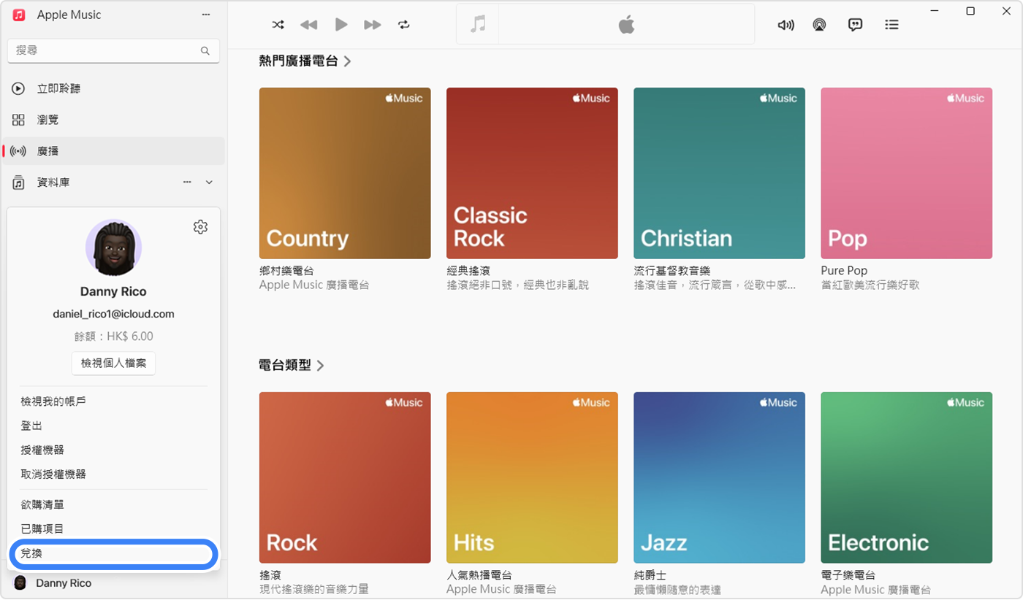This screenshot has height=600, width=1023.
Task: Open the Up Next queue list
Action: click(x=891, y=25)
